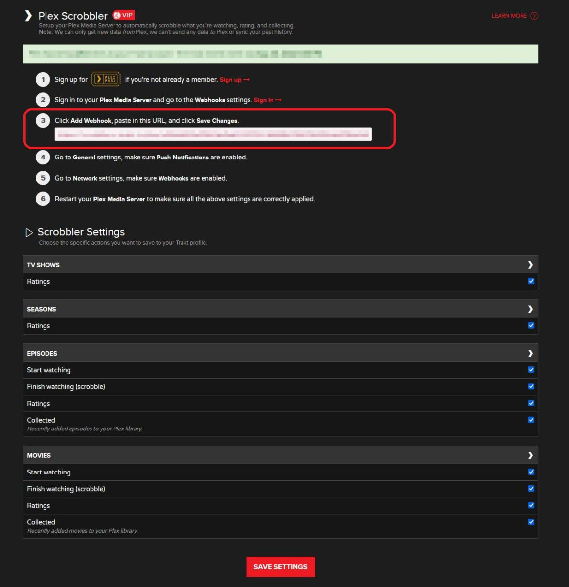569x587 pixels.
Task: Expand the TV Shows section chevron
Action: (x=530, y=265)
